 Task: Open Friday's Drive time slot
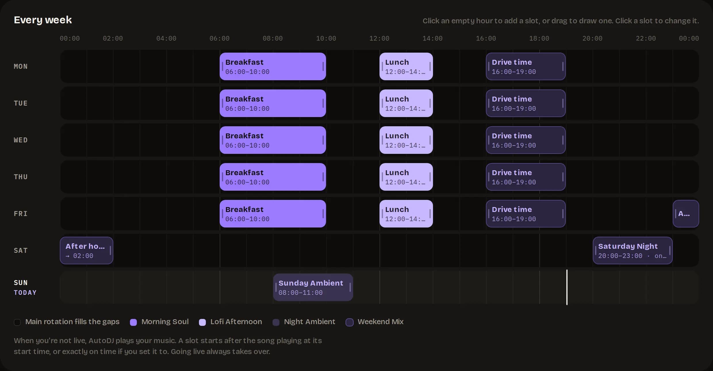click(526, 214)
